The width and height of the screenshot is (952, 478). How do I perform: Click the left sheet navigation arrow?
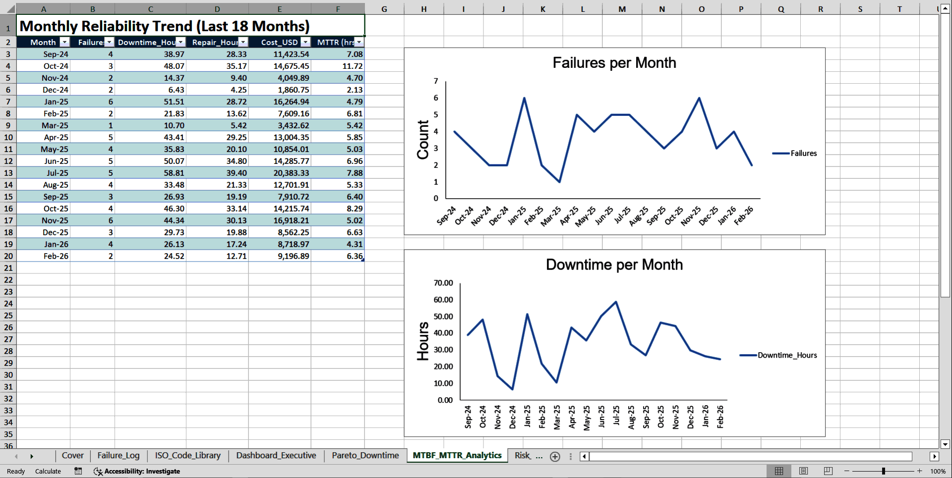coord(16,456)
